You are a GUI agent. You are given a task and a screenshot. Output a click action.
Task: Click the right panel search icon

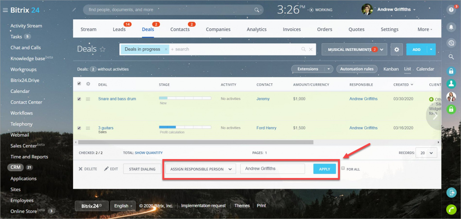pyautogui.click(x=451, y=57)
